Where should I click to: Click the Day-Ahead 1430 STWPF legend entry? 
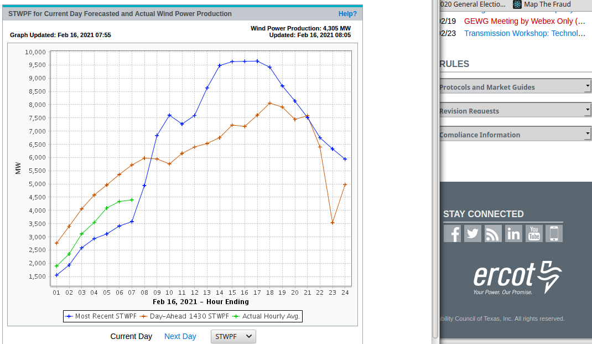pos(185,316)
